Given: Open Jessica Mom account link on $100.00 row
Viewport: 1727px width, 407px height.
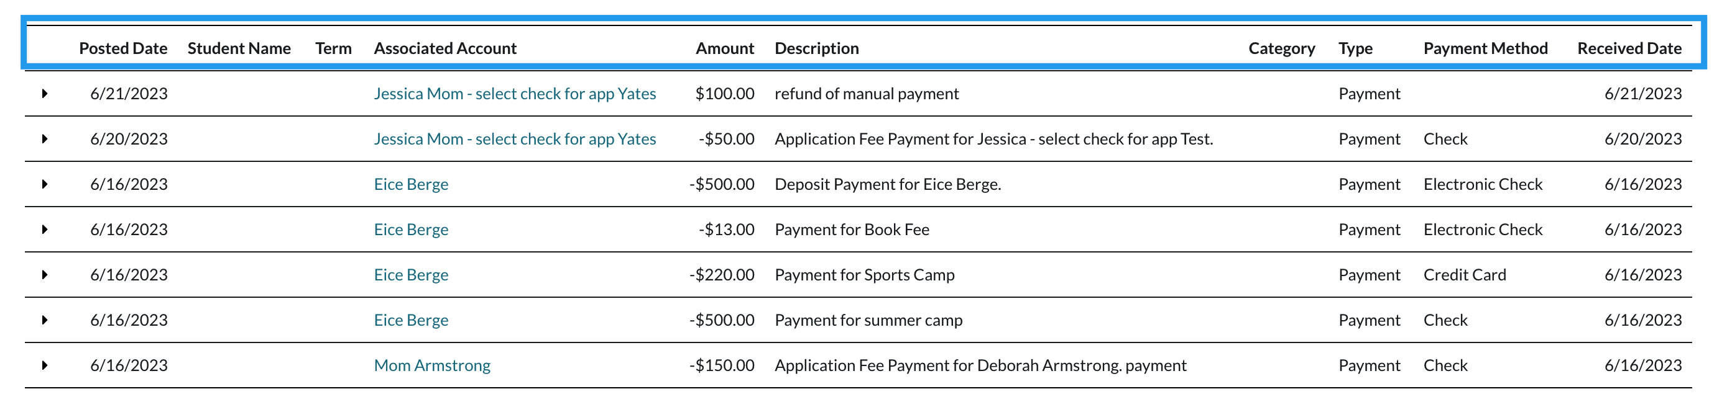Looking at the screenshot, I should click(514, 94).
